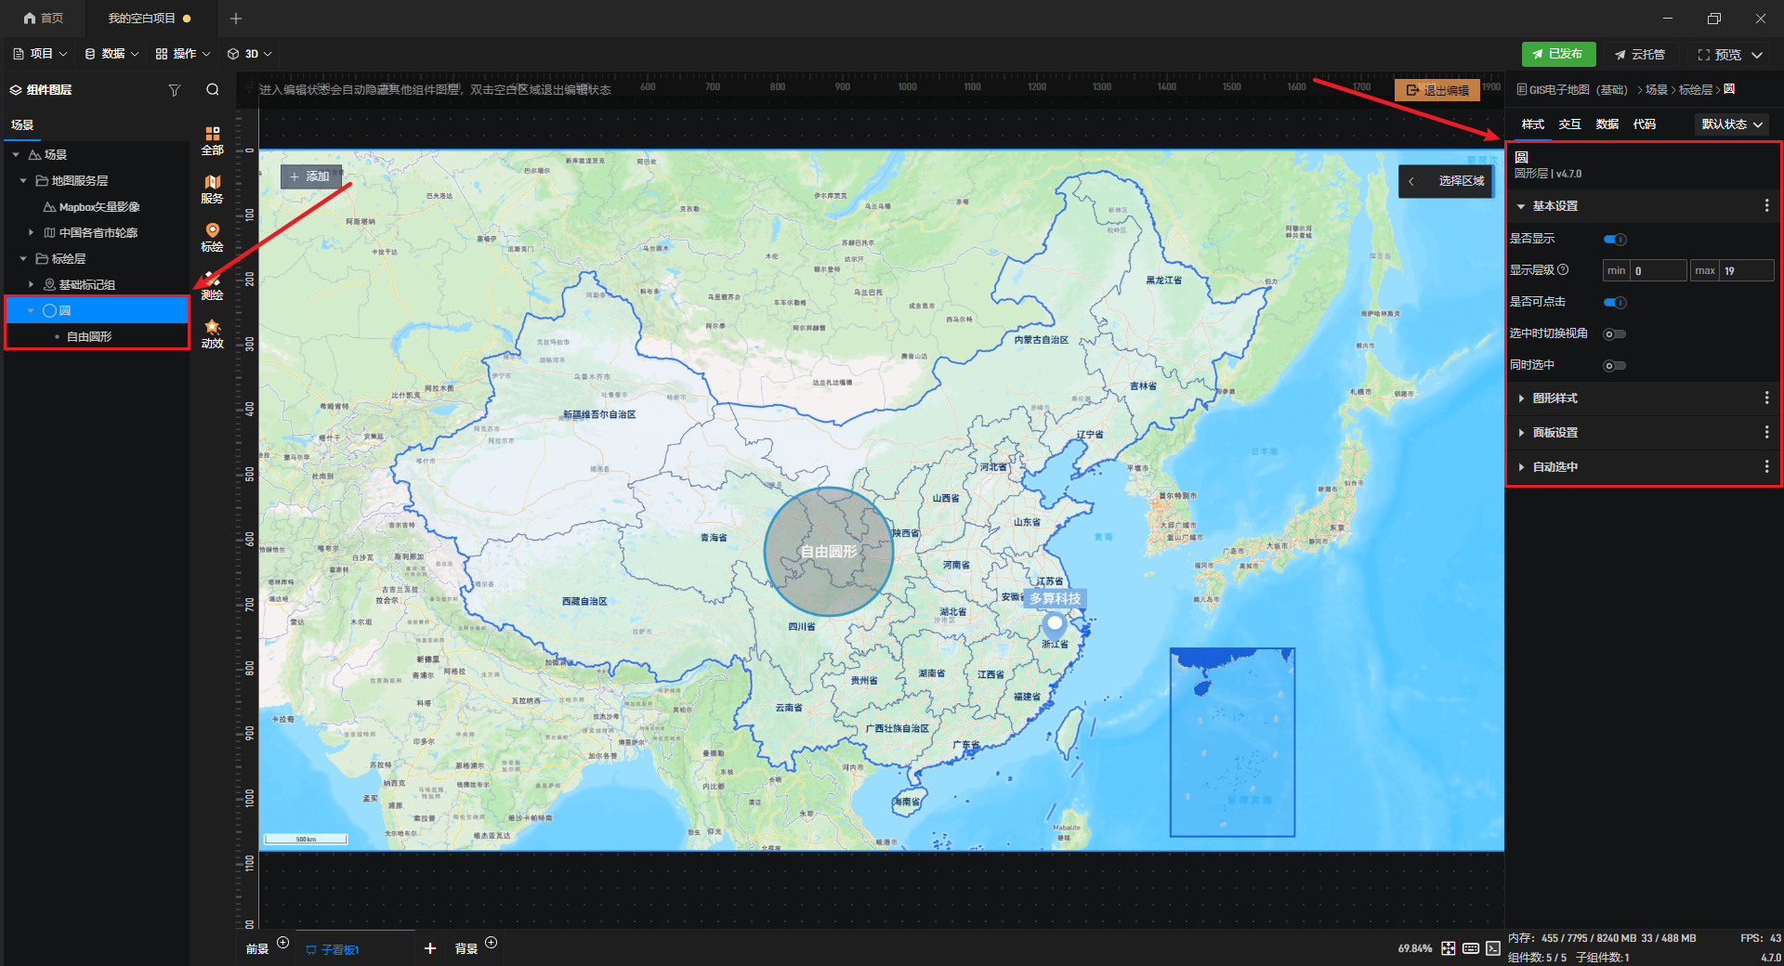Toggle the 是否显示 switch
Image resolution: width=1784 pixels, height=966 pixels.
pyautogui.click(x=1615, y=240)
